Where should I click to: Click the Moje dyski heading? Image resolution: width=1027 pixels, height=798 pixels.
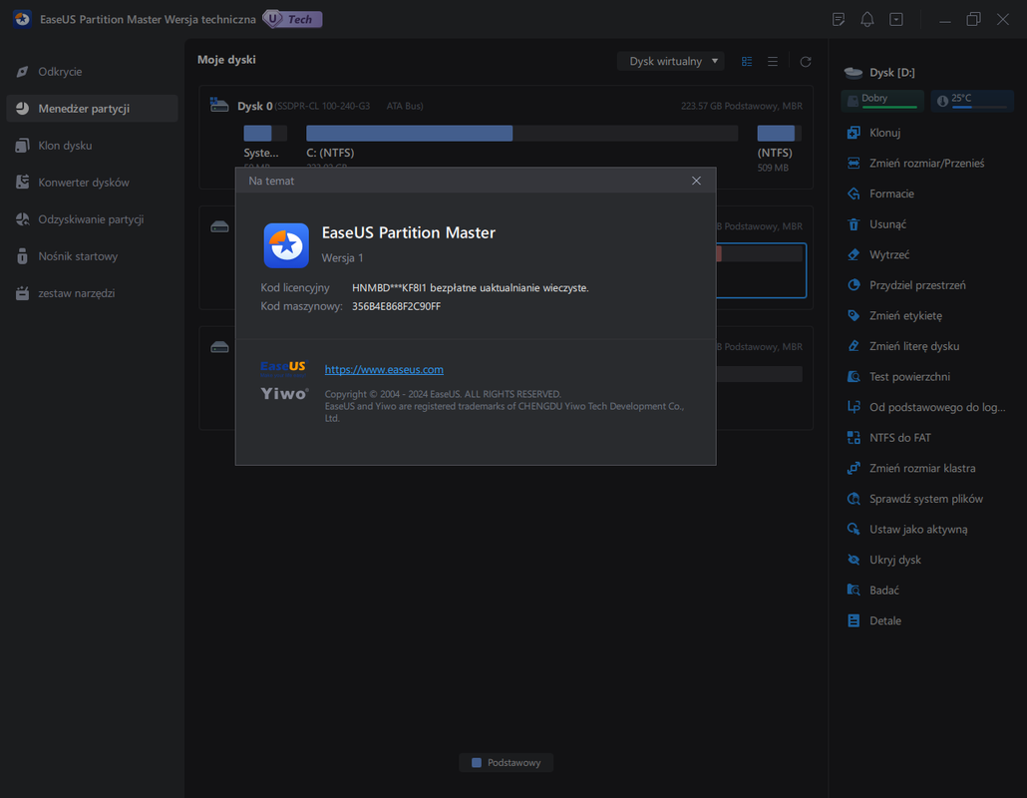click(226, 60)
